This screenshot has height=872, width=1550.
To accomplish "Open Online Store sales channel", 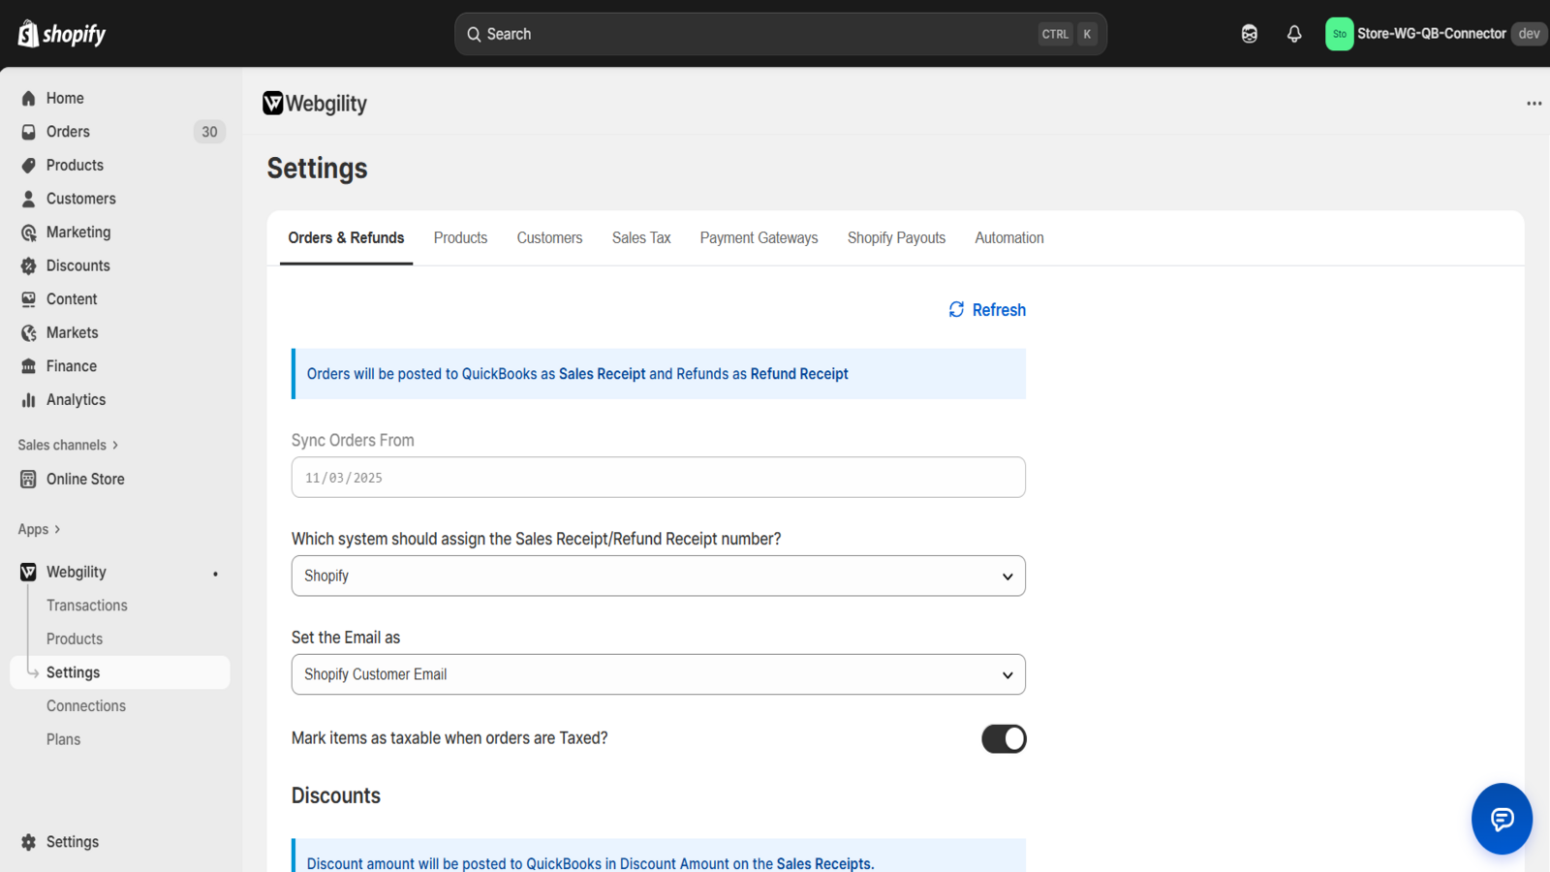I will point(85,479).
